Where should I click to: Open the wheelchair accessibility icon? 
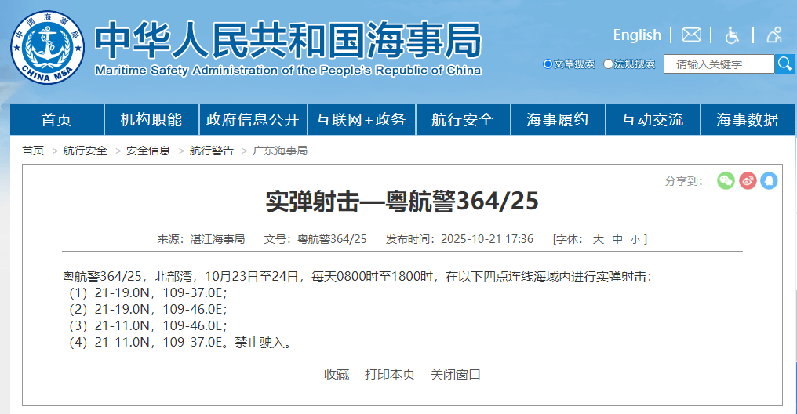click(732, 34)
